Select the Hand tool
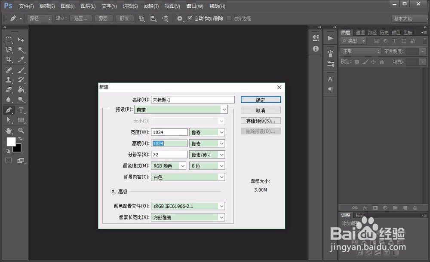 [x=9, y=131]
